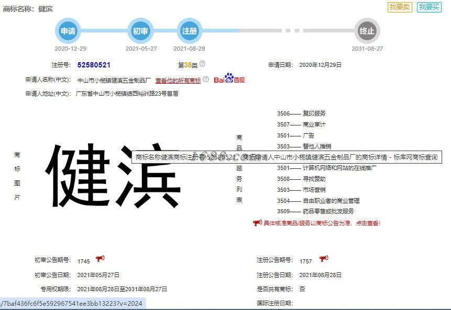Screen dimensions: 451x310
Task: Click the registration announcement number 1757
Action: [x=305, y=261]
